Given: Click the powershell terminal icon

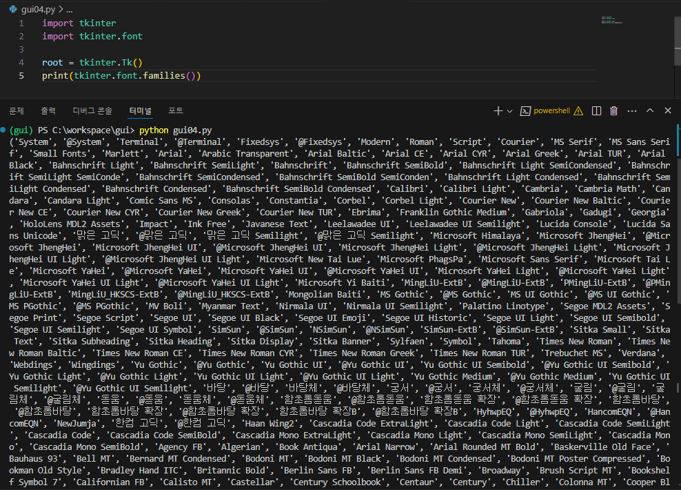Looking at the screenshot, I should 525,111.
